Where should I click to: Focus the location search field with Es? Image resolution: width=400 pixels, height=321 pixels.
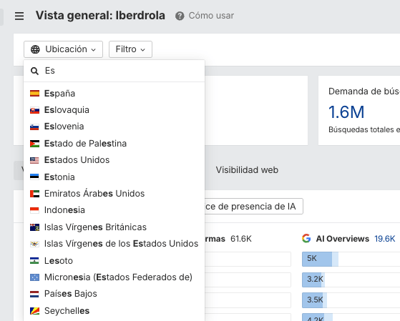[x=114, y=71]
